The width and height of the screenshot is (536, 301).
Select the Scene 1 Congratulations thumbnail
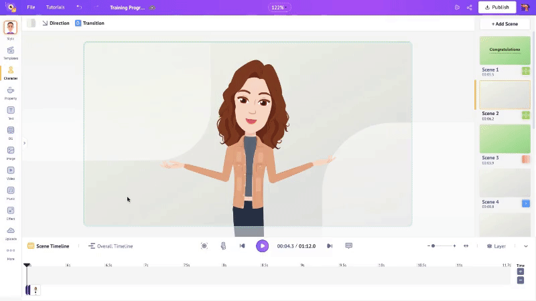[x=505, y=51]
